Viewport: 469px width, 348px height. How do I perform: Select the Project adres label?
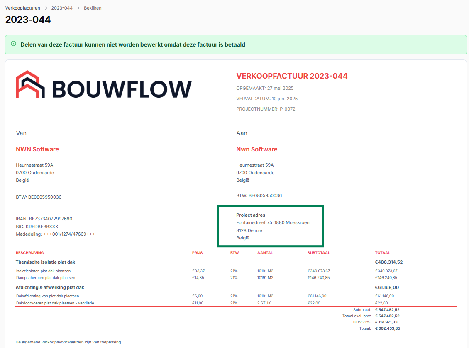[x=251, y=215]
